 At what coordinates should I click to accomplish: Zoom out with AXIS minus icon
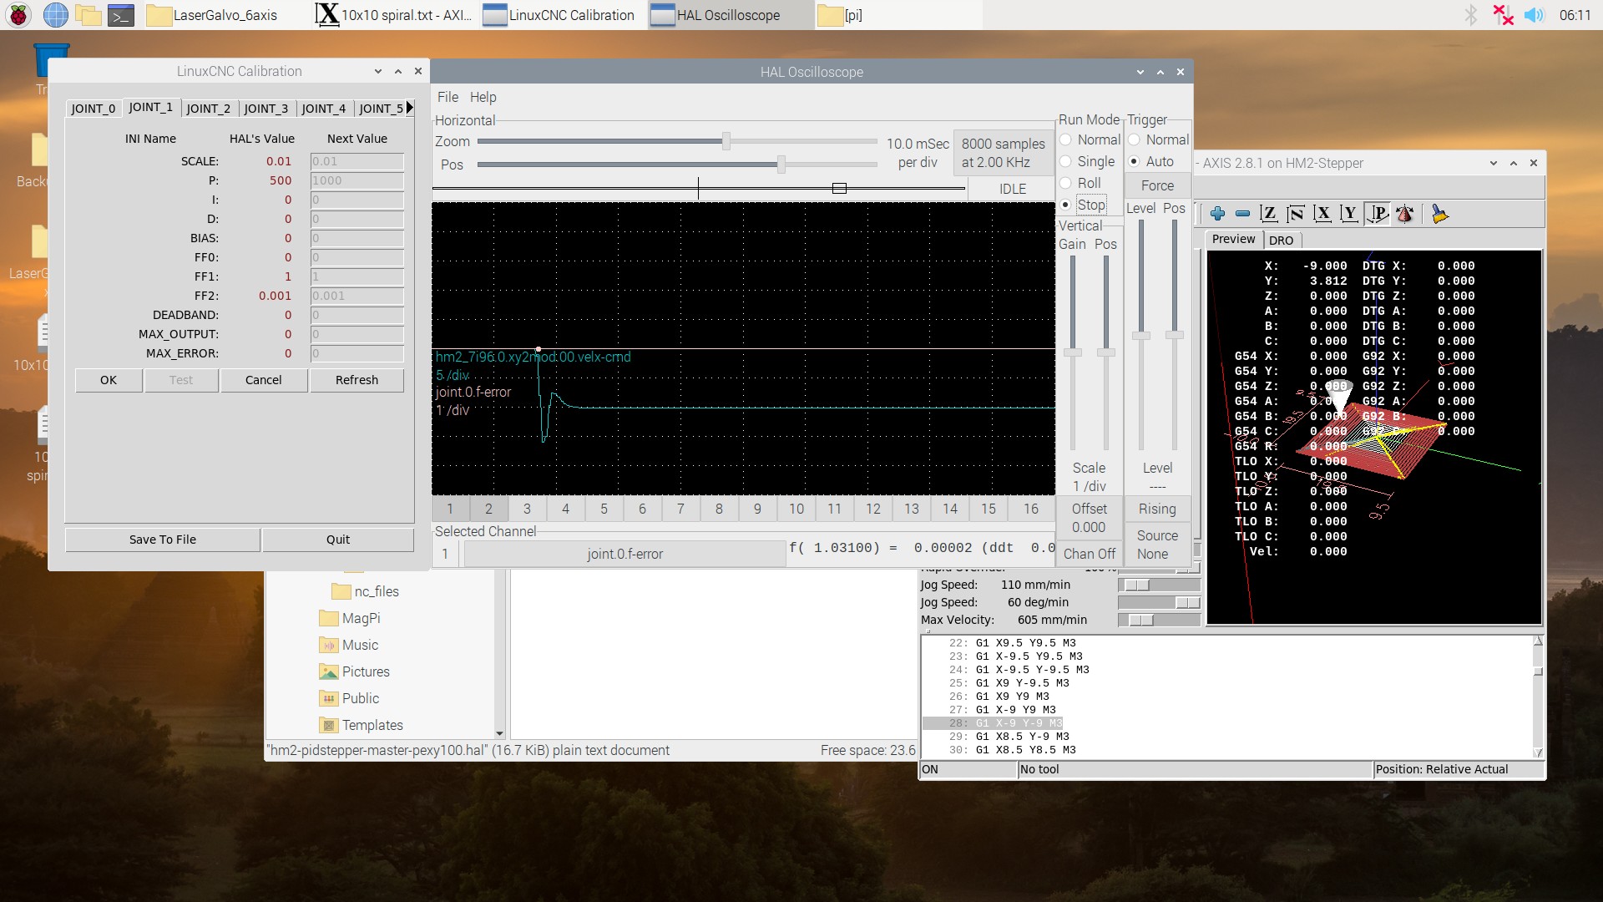[1243, 214]
